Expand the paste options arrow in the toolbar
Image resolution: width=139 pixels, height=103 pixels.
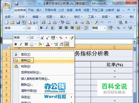pos(91,22)
